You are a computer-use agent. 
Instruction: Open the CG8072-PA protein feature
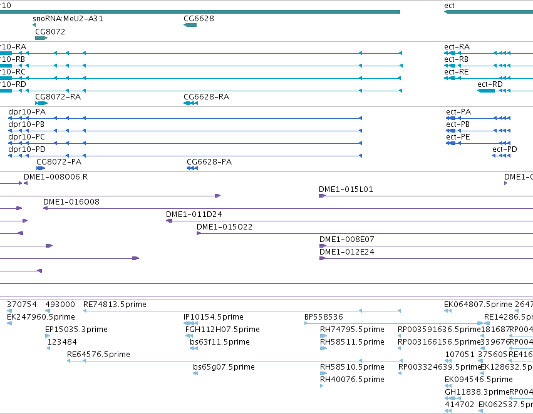pyautogui.click(x=41, y=168)
